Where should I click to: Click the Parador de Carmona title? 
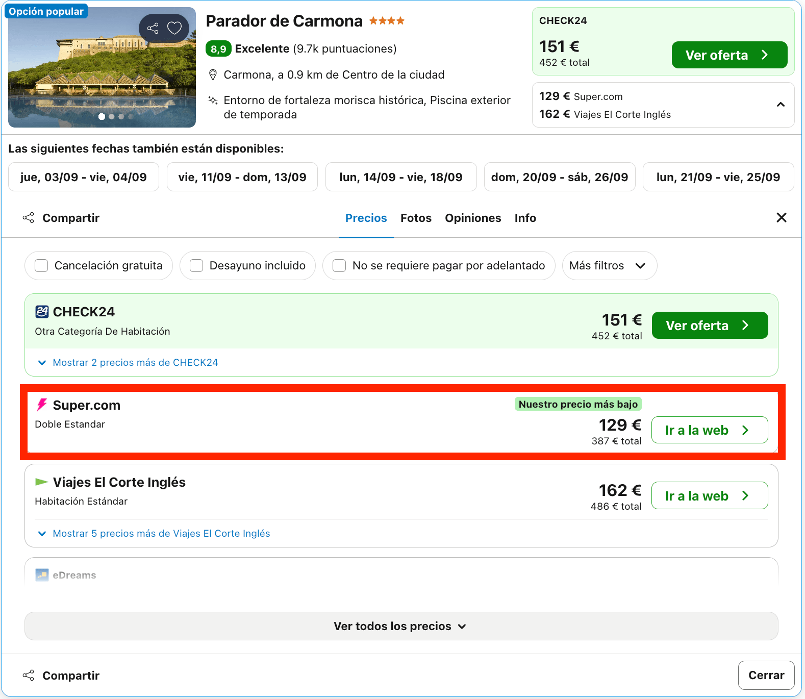(284, 21)
